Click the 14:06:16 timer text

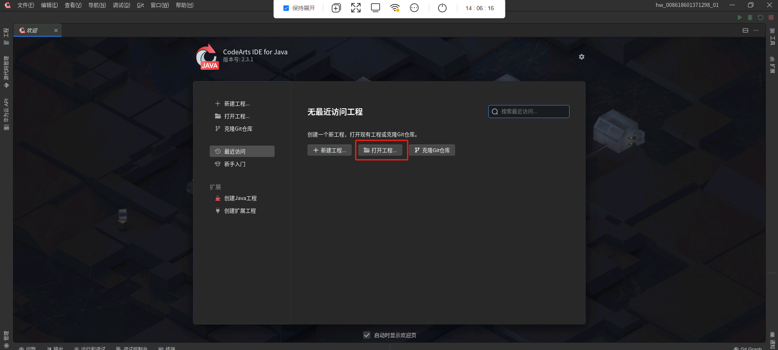(x=479, y=8)
